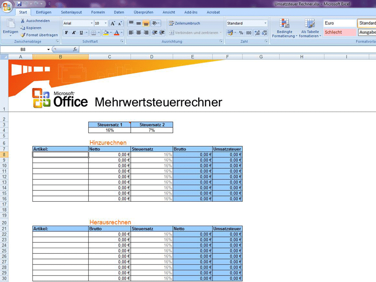The height and width of the screenshot is (282, 376).
Task: Click the Einfügen paste icon
Action: coord(10,24)
